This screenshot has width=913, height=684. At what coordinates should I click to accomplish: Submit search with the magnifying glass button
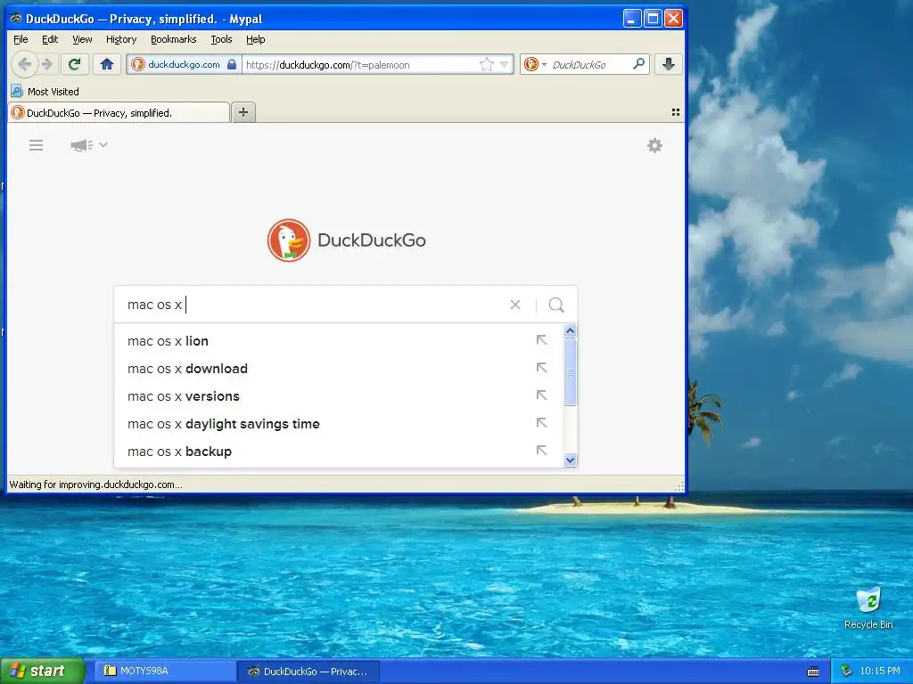point(556,305)
